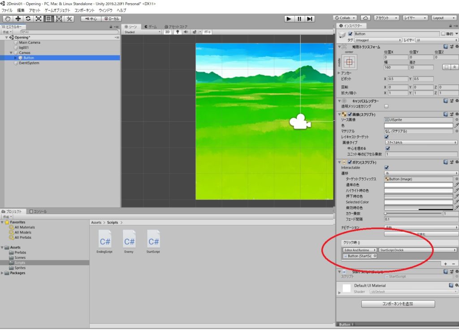Expand Button in hierarchy tree

pyautogui.click(x=16, y=58)
